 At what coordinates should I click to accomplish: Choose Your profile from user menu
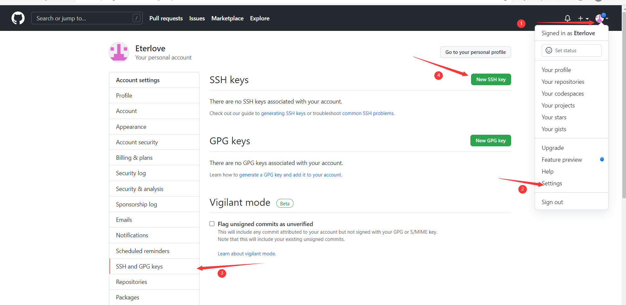pos(572,70)
